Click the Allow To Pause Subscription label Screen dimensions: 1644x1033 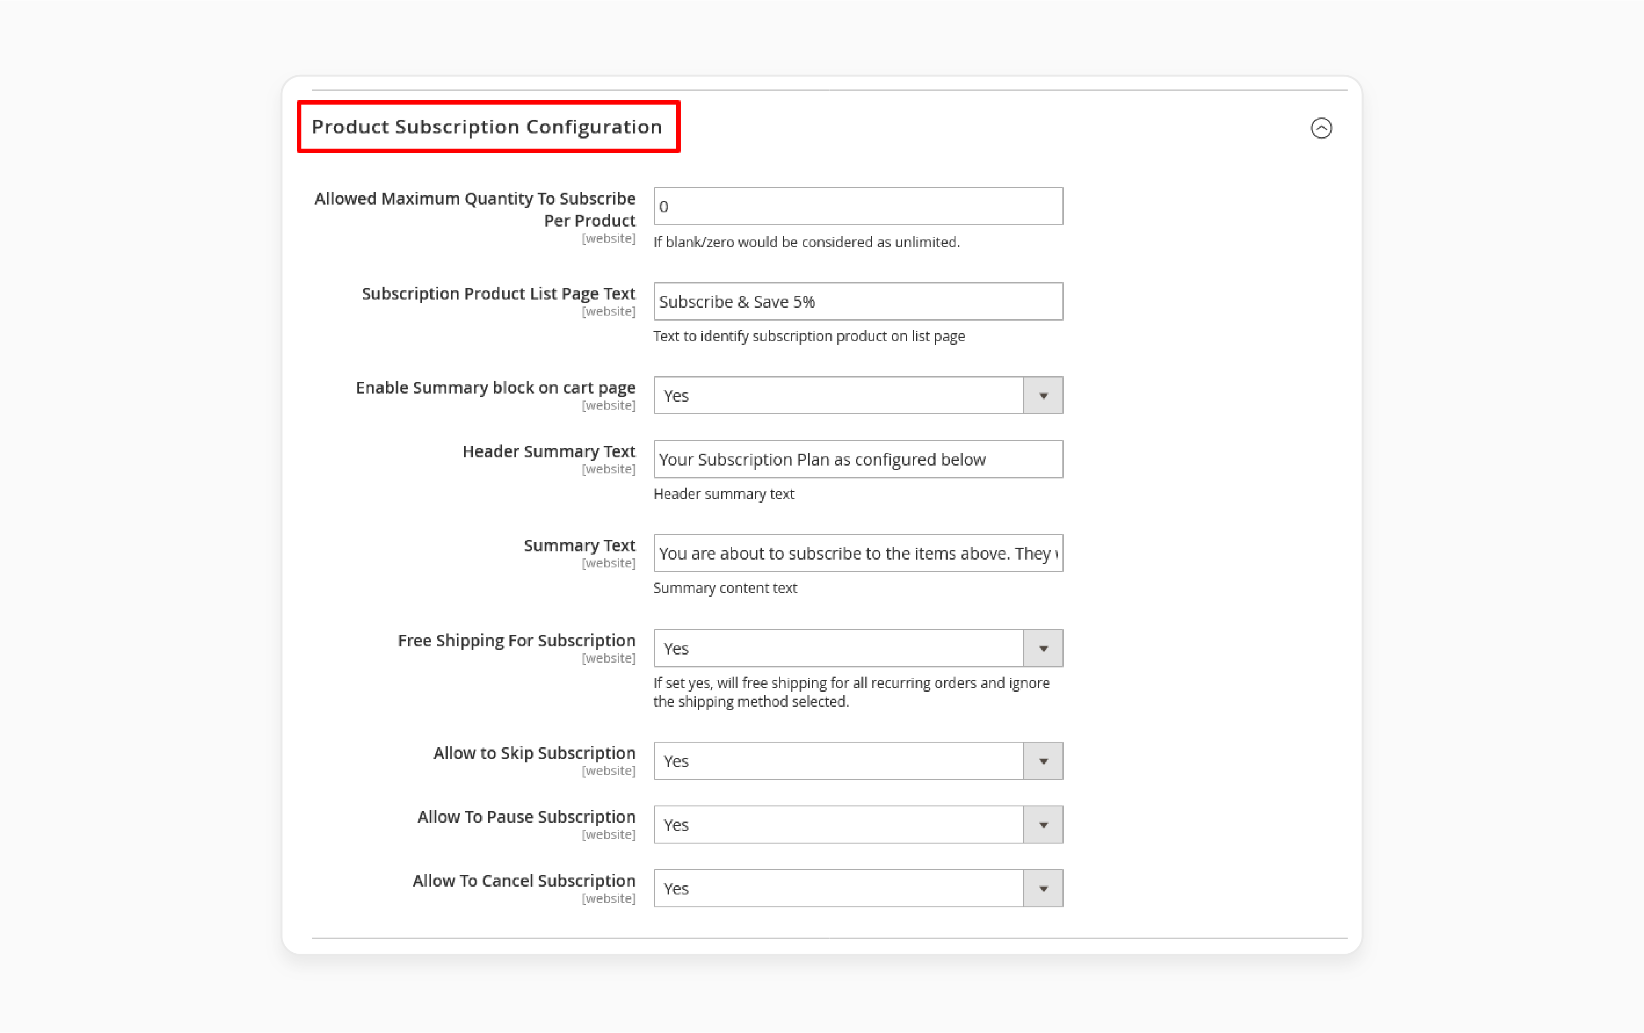527,816
